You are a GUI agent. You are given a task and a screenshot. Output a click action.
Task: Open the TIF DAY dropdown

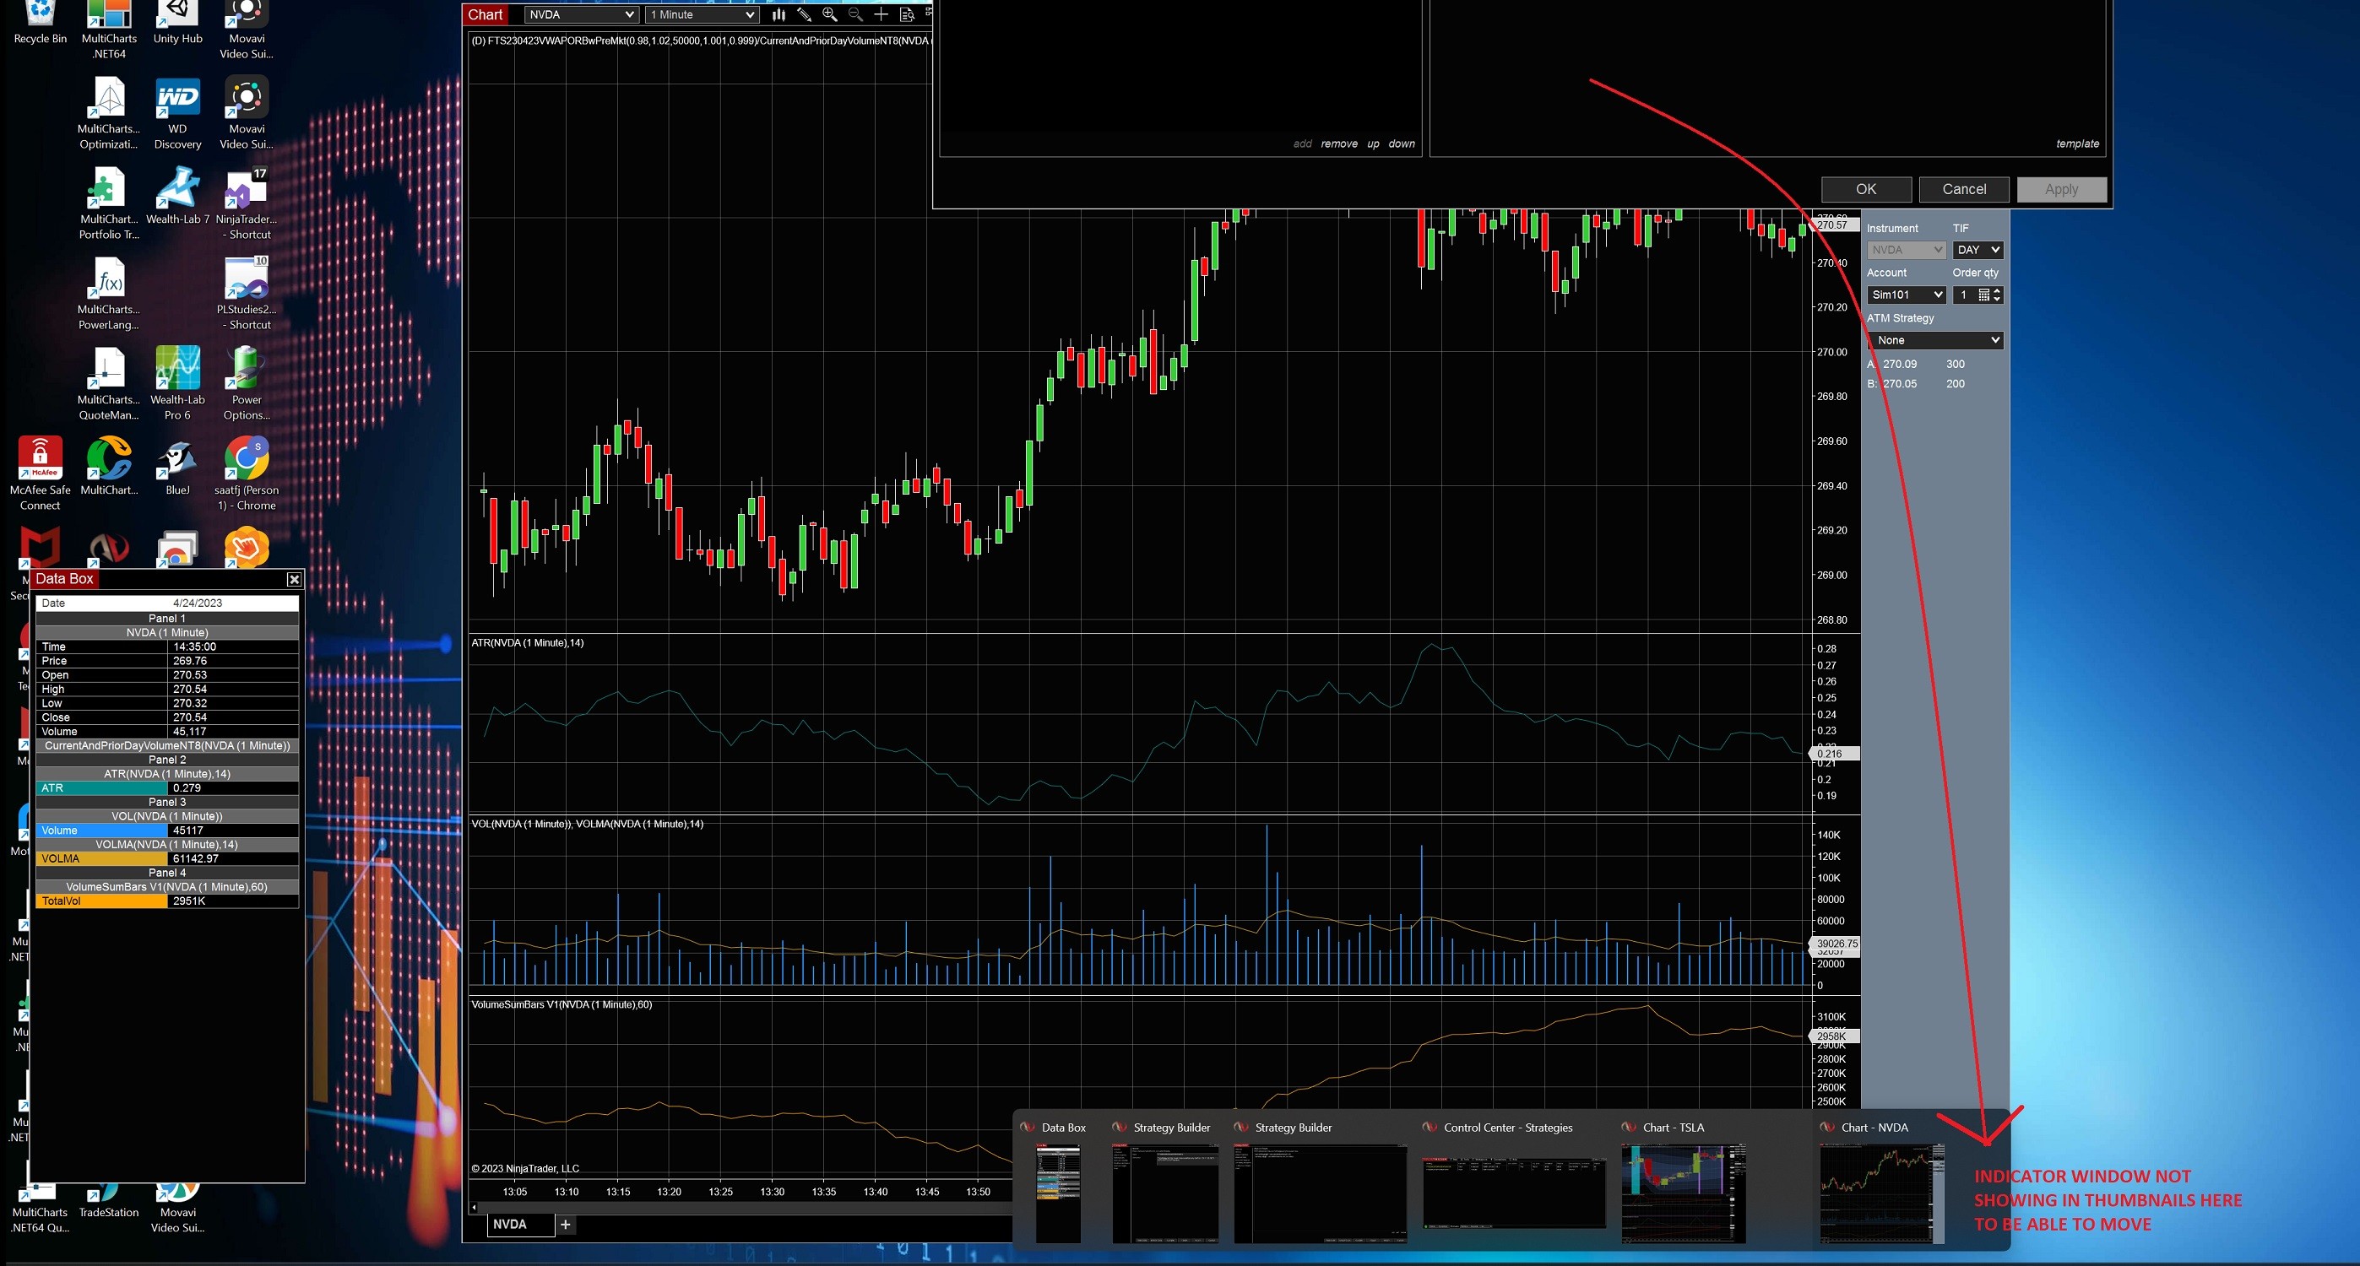point(1977,250)
